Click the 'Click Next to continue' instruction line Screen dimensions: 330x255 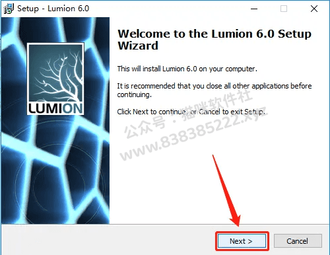pyautogui.click(x=191, y=112)
